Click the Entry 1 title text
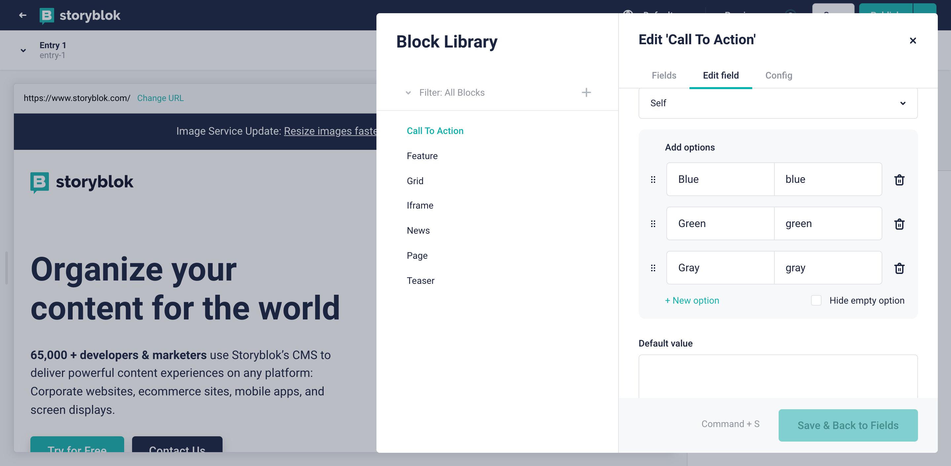 [x=53, y=45]
